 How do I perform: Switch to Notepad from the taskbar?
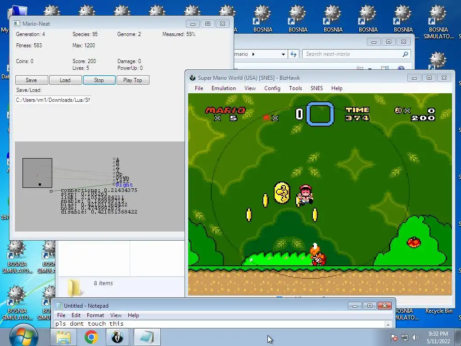tap(147, 337)
